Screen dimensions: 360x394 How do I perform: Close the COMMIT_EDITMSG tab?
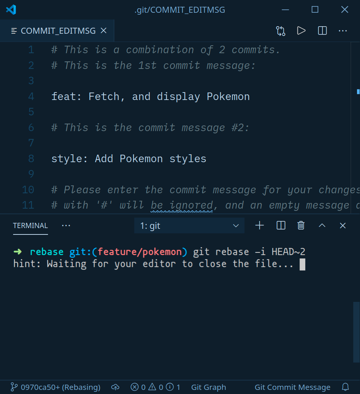tap(103, 31)
